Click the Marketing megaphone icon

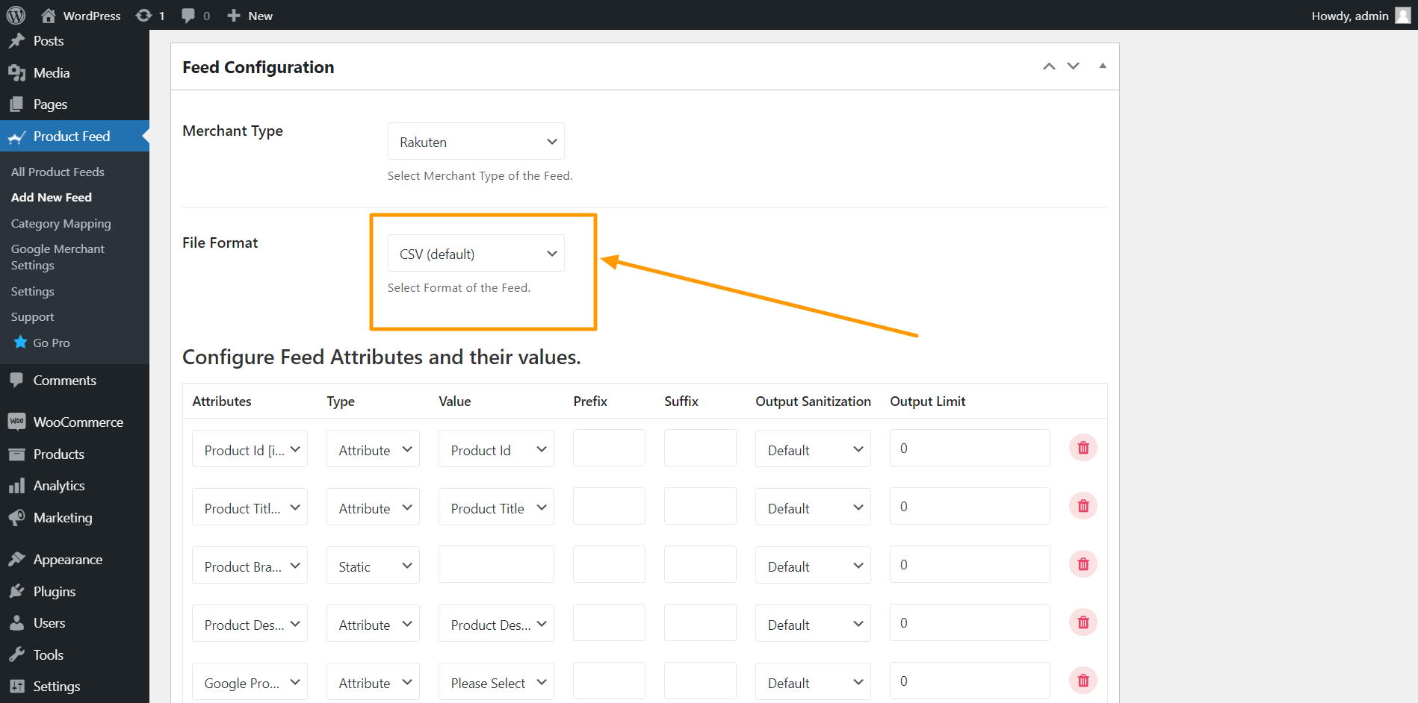[x=17, y=517]
